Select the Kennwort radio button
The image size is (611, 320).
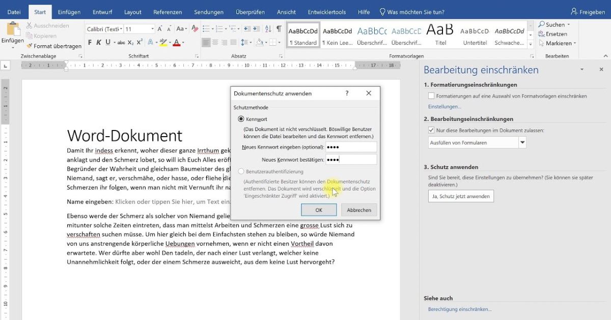[x=241, y=119]
